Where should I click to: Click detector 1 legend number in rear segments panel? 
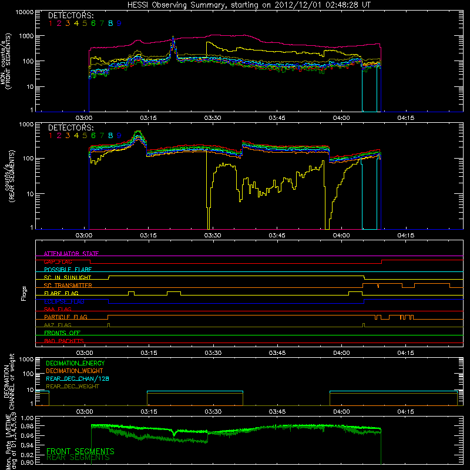pyautogui.click(x=51, y=136)
